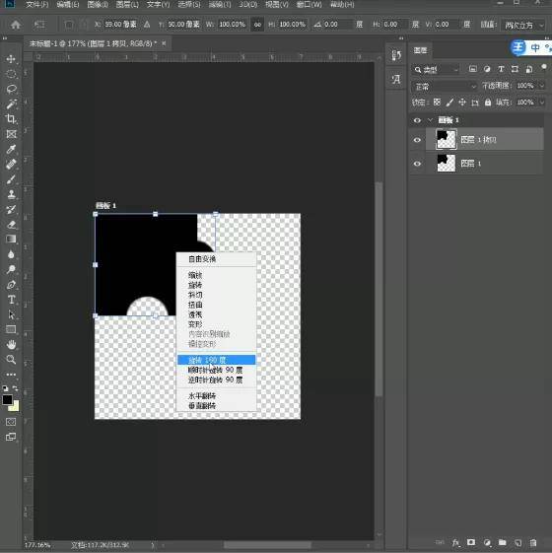Viewport: 552px width, 553px height.
Task: Select the Lasso tool
Action: [11, 89]
